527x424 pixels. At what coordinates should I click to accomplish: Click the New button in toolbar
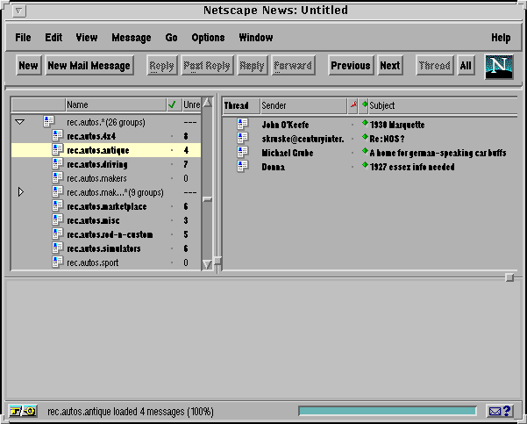click(29, 65)
